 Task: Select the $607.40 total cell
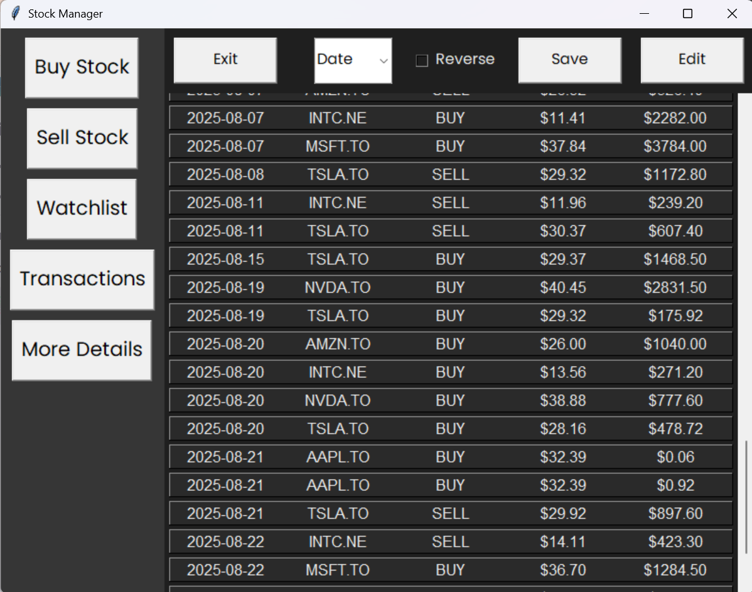click(675, 231)
